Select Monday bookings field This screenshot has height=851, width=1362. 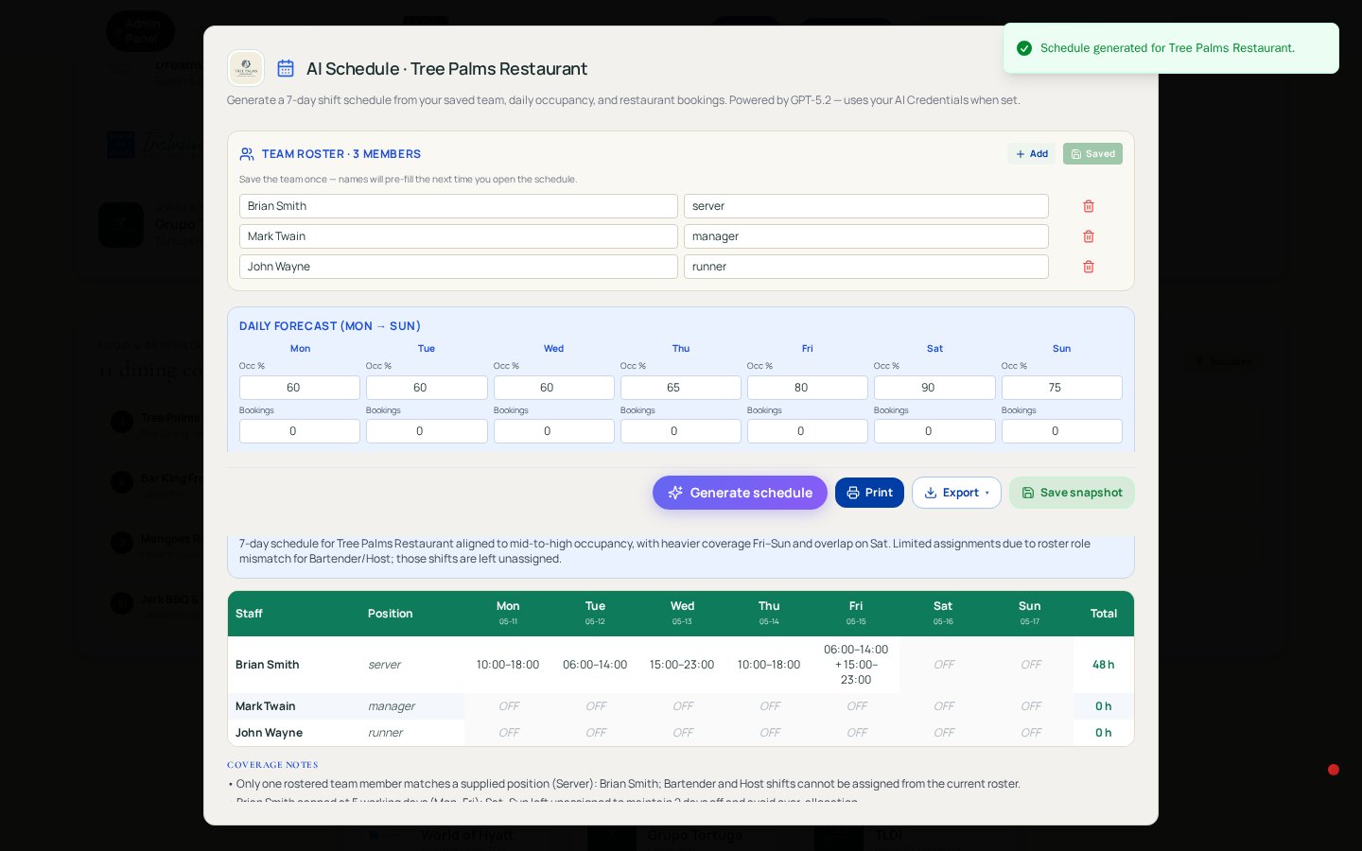(x=300, y=431)
